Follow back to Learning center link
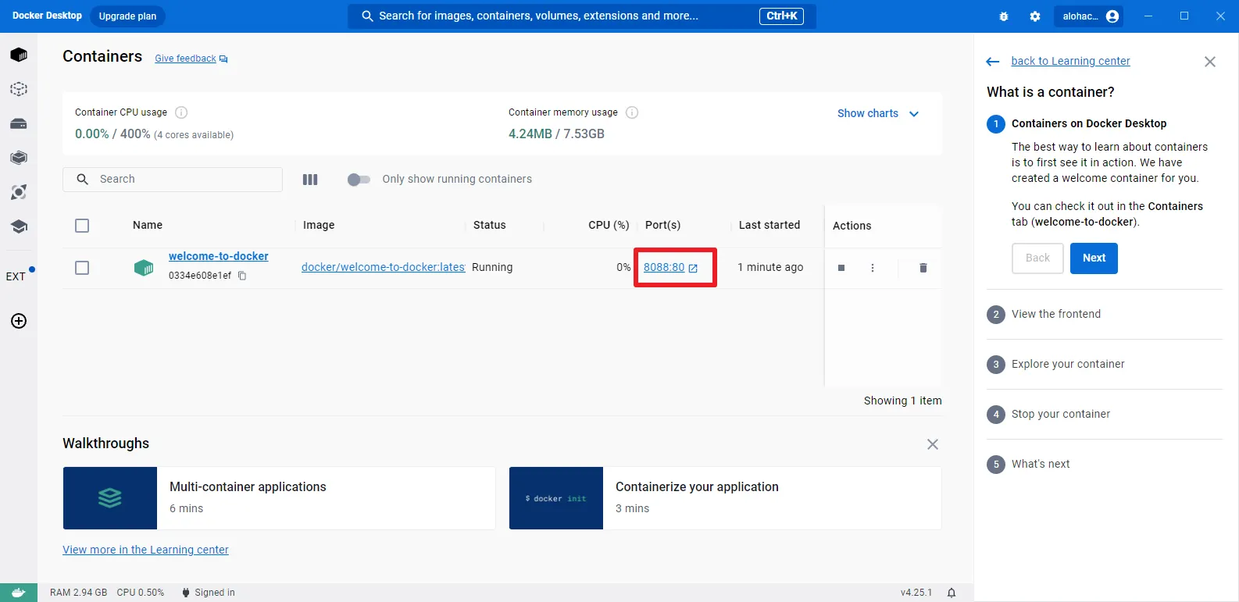 [x=1070, y=61]
